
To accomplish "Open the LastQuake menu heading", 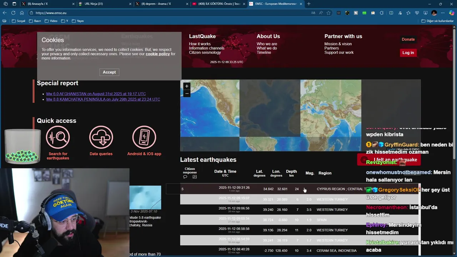I will coord(202,36).
